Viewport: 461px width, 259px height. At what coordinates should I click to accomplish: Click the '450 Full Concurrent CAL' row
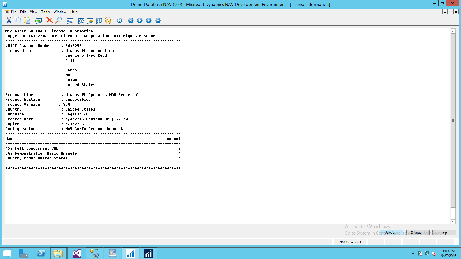pos(93,148)
